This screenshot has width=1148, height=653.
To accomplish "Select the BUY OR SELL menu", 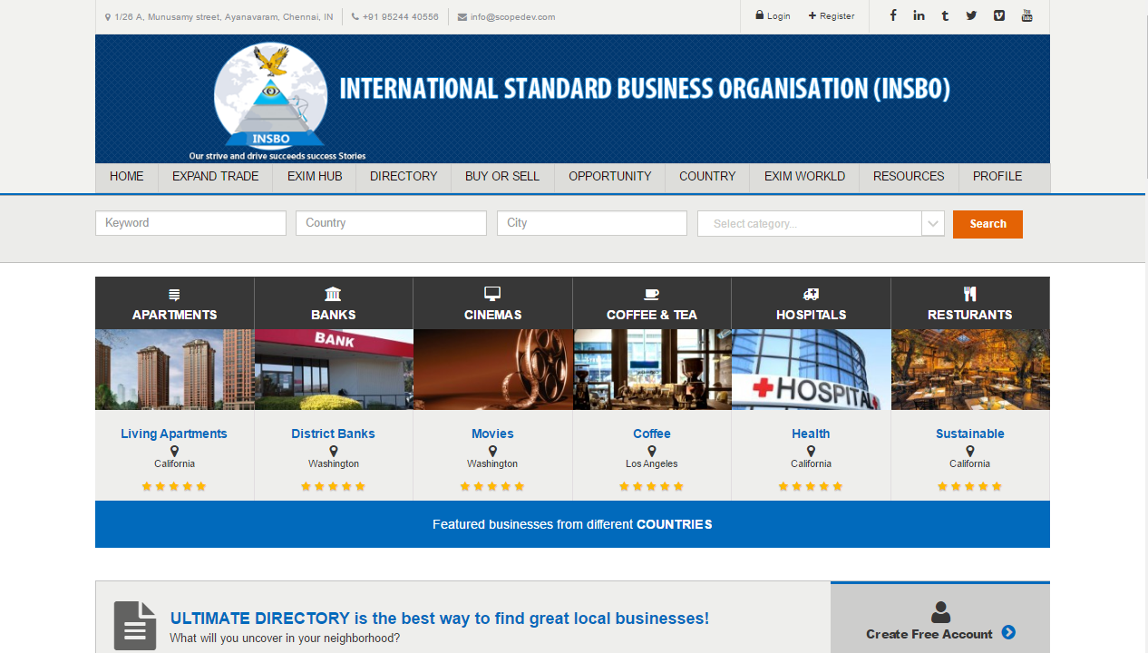I will pos(502,177).
